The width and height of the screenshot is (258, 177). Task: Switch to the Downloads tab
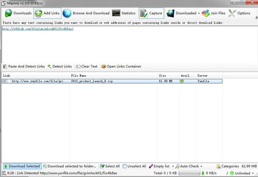click(x=18, y=13)
